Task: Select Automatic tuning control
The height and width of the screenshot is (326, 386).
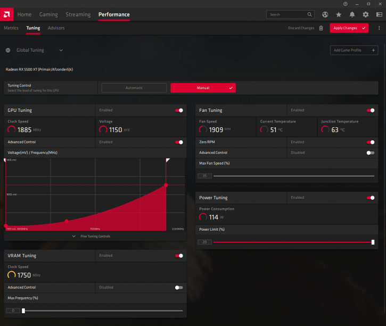Action: 134,88
